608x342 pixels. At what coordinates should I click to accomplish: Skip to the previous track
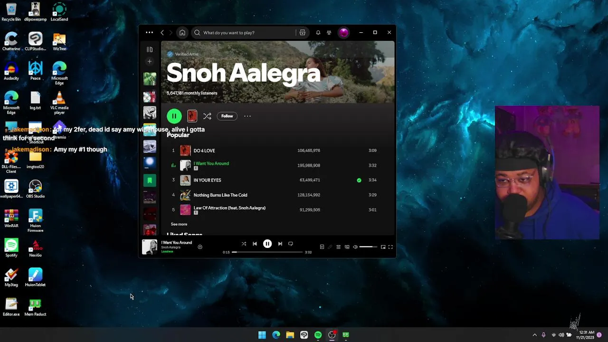click(255, 244)
